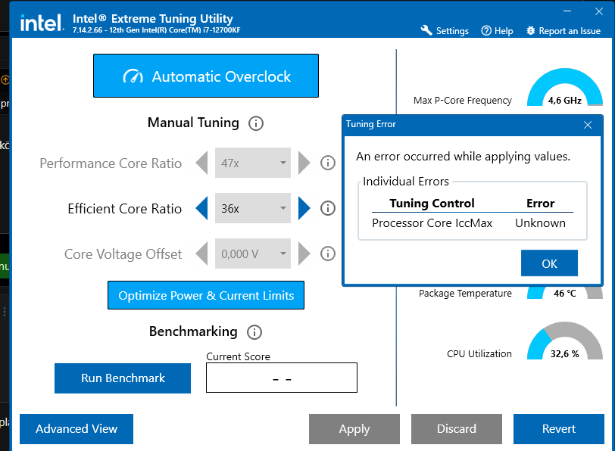Open the Core Voltage Offset 0,000 V dropdown
Viewport: 615px width, 451px height.
pos(253,253)
